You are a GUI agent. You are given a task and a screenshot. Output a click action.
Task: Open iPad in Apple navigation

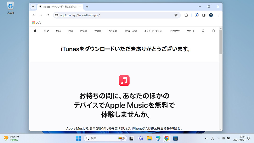[x=70, y=31]
